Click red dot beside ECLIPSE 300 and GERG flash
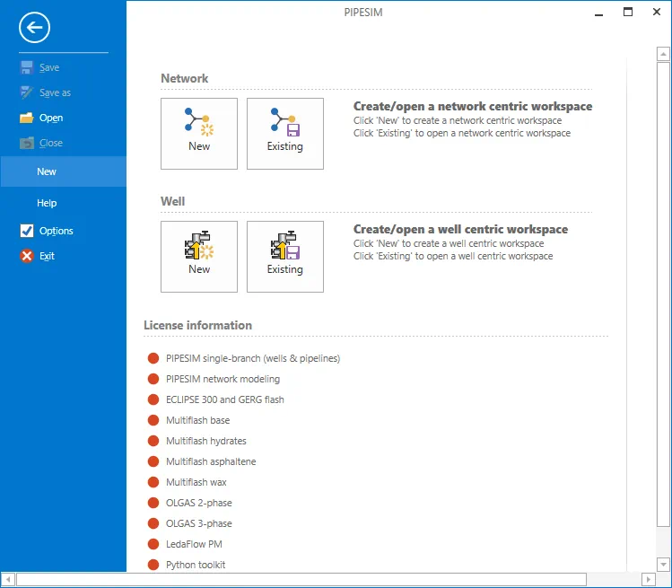 (153, 399)
